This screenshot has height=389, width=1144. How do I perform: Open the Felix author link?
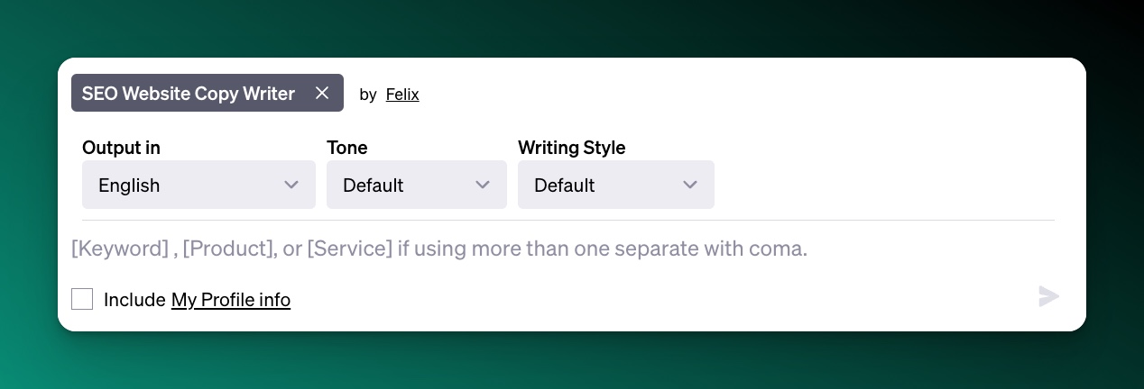402,94
